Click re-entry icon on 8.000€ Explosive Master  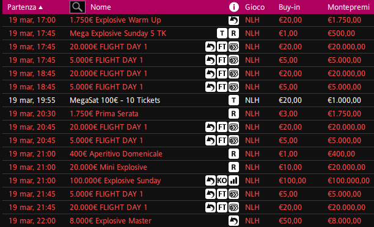[x=233, y=221]
